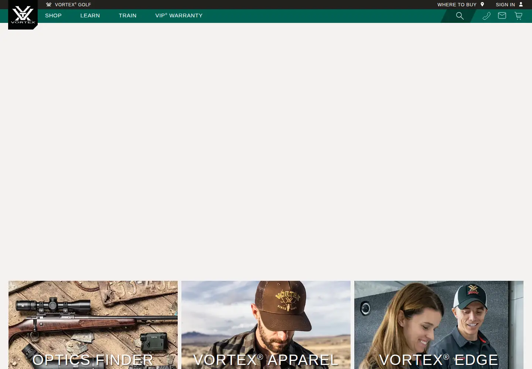Open the site search magnifier
This screenshot has width=532, height=369.
coord(460,16)
